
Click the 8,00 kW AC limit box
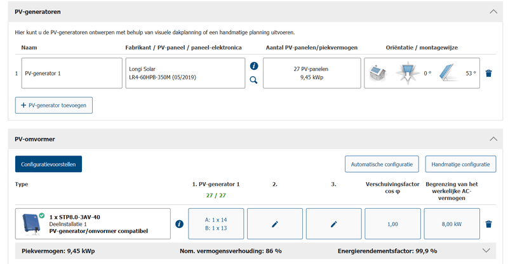tap(451, 224)
